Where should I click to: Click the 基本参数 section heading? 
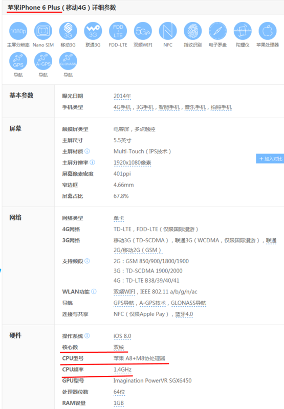pos(21,96)
